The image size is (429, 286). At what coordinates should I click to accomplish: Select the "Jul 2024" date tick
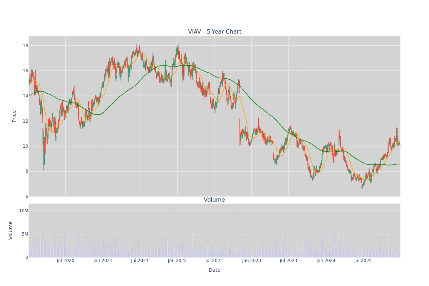pos(363,261)
